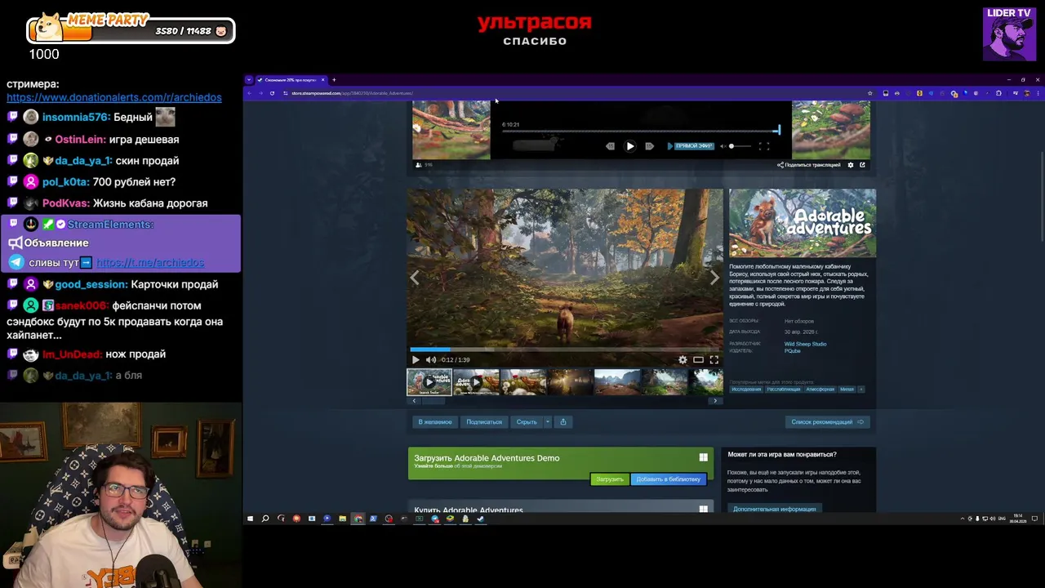1045x588 pixels.
Task: Rewind the broadcast with back button
Action: [610, 146]
